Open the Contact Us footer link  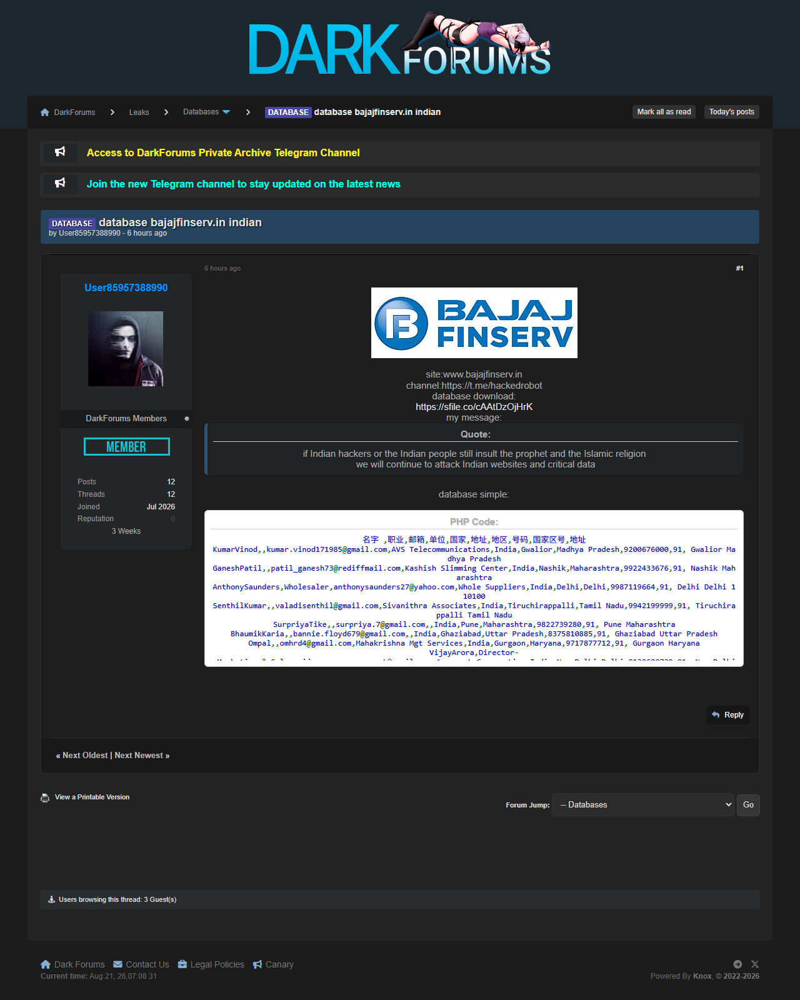147,964
